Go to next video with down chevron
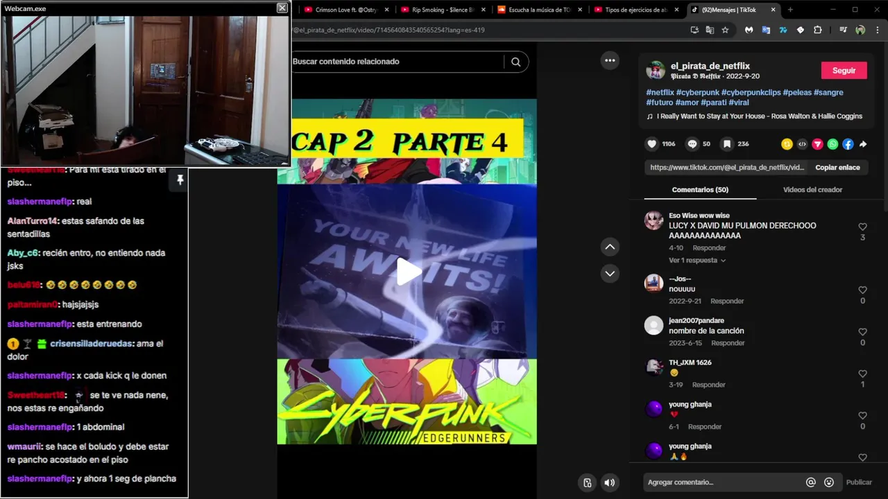The image size is (888, 499). tap(610, 273)
